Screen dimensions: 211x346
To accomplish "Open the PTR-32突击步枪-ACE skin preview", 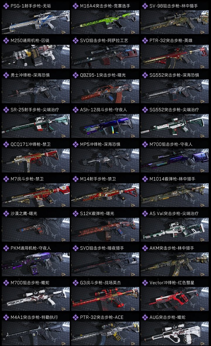I will pos(105,333).
